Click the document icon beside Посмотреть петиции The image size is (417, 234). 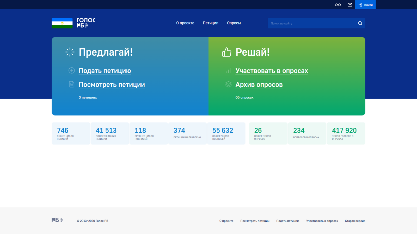point(71,84)
